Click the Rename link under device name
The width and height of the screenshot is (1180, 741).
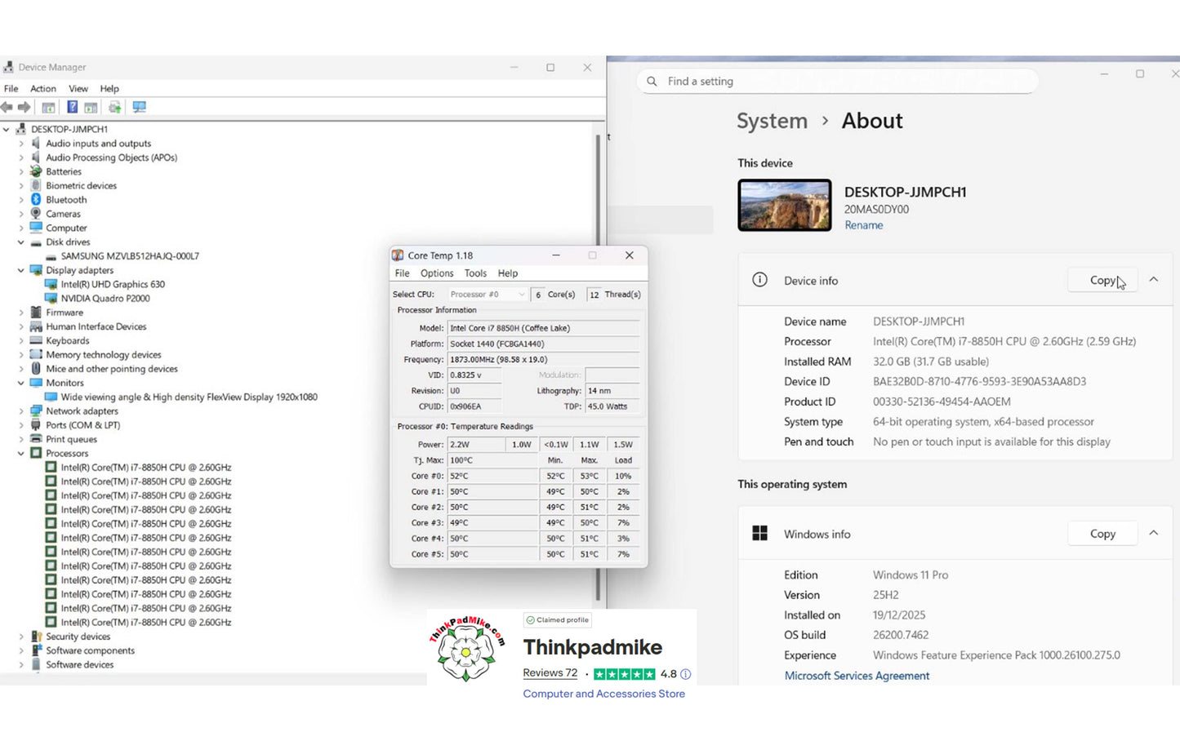(x=863, y=225)
